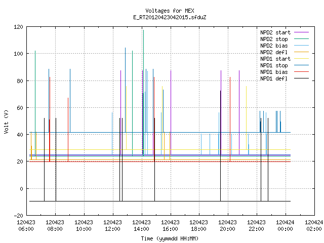Click the 'NPD1 stop' legend label
This screenshot has height=243, width=324.
(274, 65)
